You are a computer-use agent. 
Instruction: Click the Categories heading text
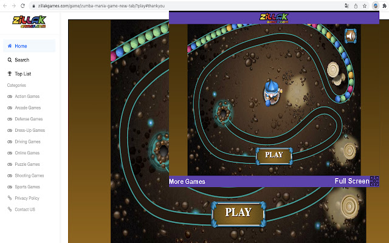tap(16, 85)
